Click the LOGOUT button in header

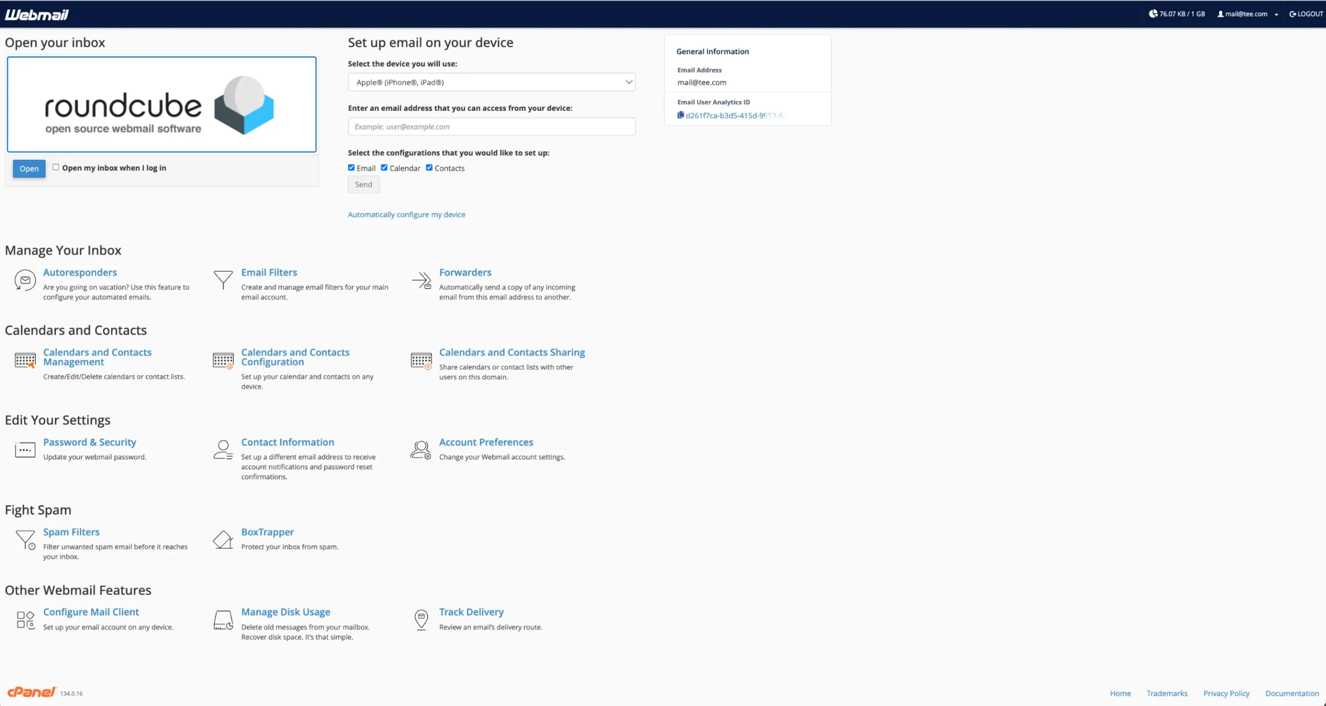click(1306, 14)
